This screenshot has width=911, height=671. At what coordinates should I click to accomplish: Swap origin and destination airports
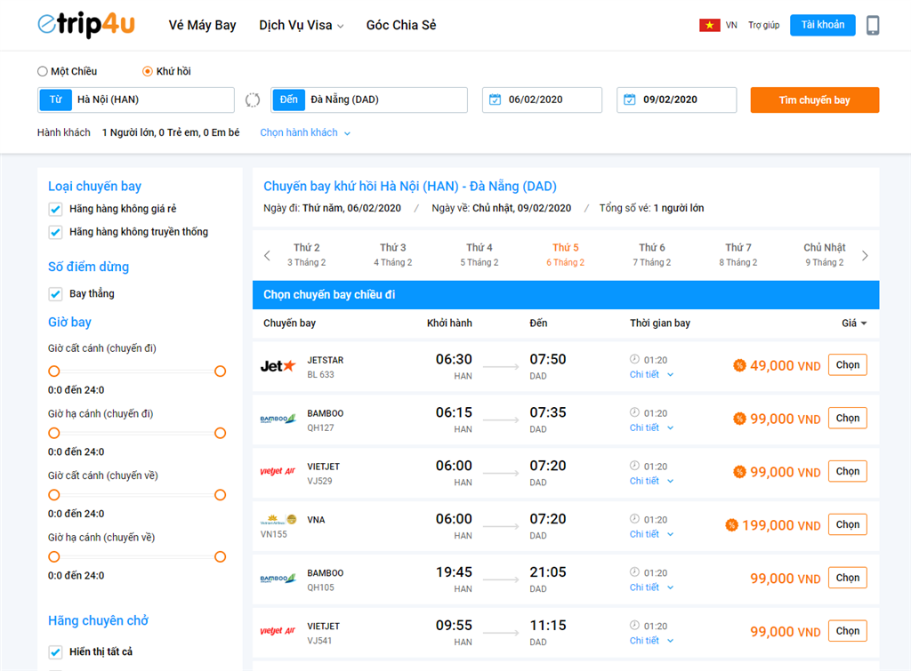252,100
